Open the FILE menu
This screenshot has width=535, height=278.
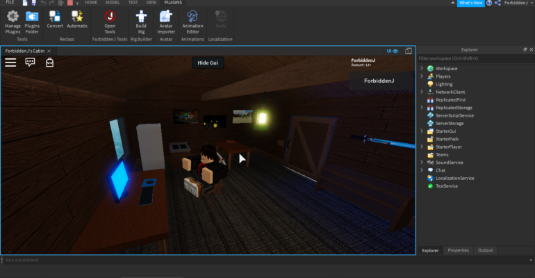pos(10,2)
